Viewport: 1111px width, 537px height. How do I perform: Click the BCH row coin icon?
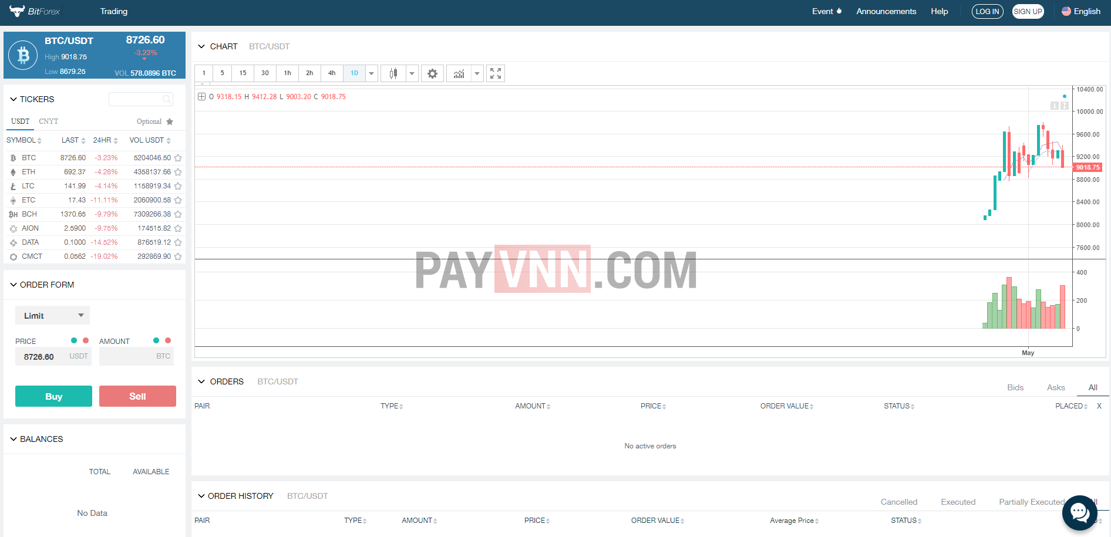(x=13, y=214)
